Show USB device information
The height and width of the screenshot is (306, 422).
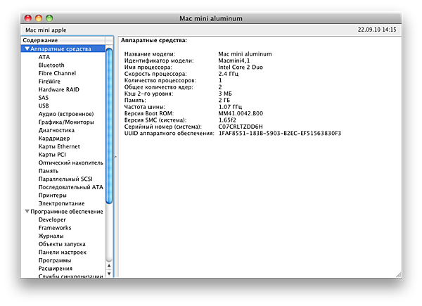[44, 106]
